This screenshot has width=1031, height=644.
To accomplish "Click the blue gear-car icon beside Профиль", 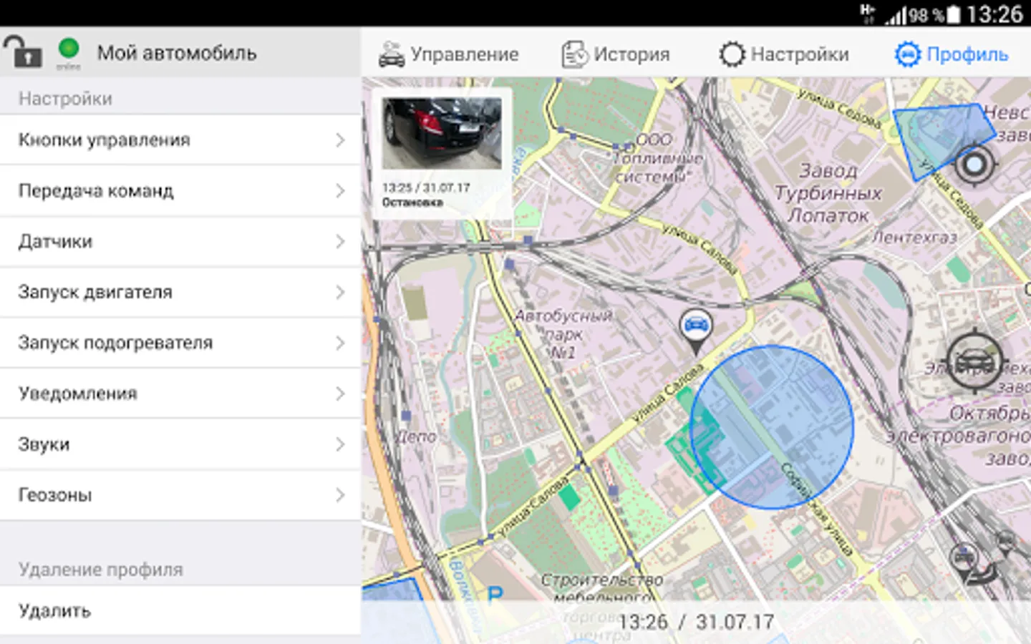I will [x=907, y=54].
